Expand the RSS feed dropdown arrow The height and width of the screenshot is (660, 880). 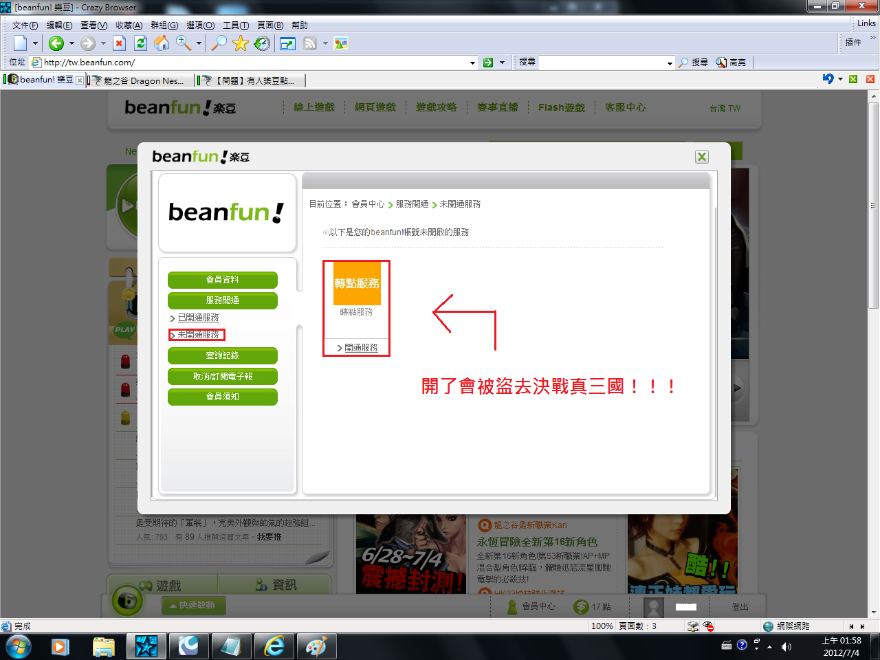click(x=325, y=43)
